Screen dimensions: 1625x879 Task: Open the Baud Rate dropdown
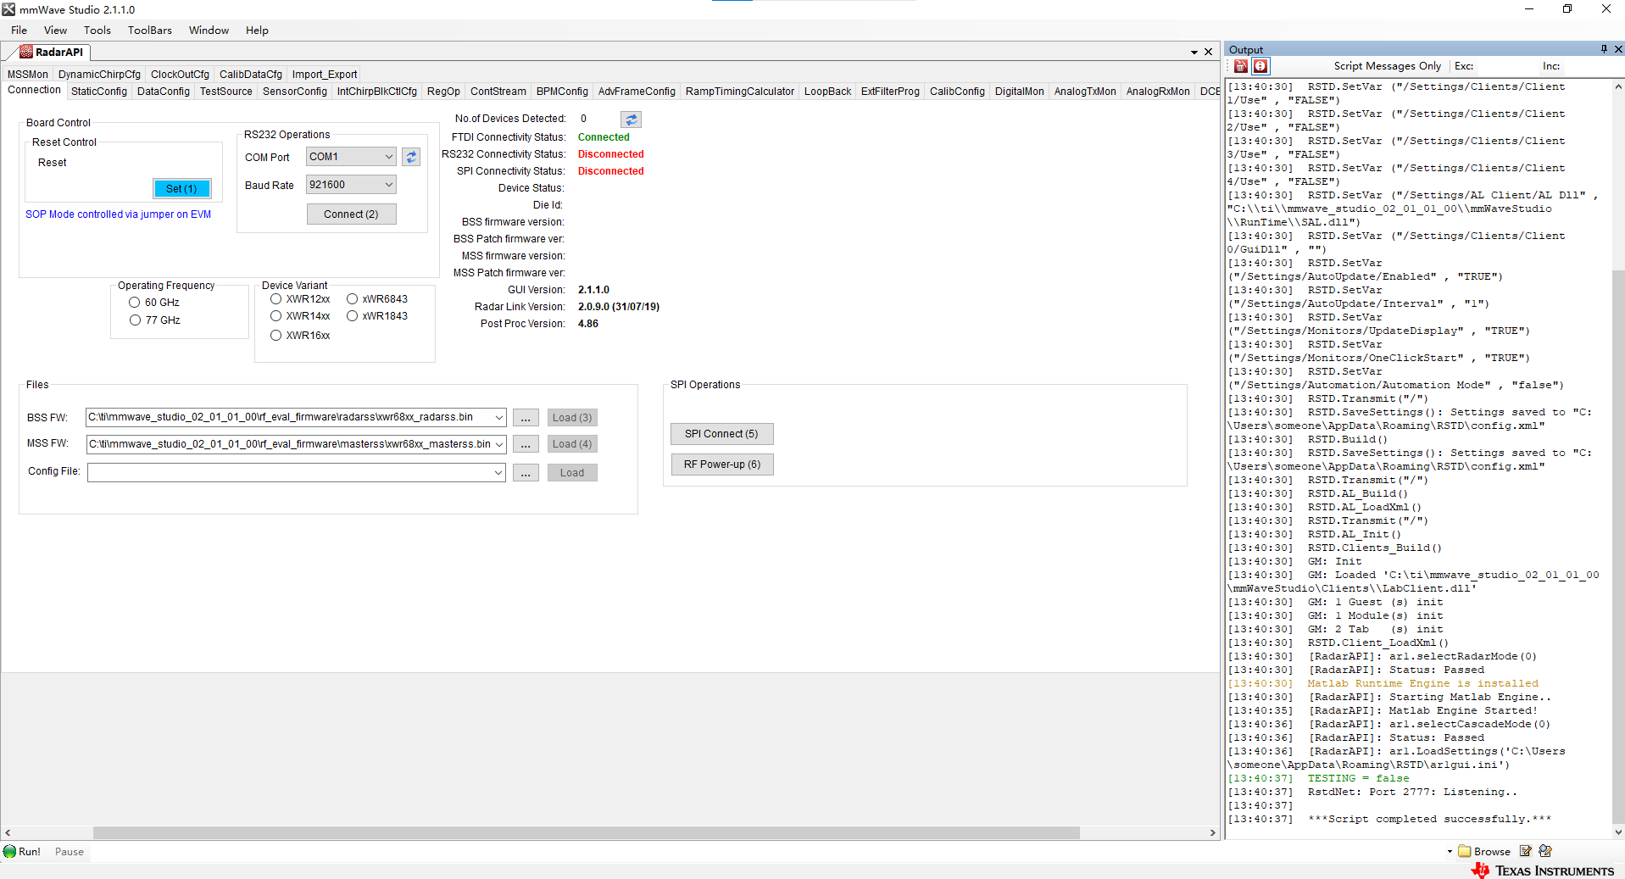tap(388, 185)
